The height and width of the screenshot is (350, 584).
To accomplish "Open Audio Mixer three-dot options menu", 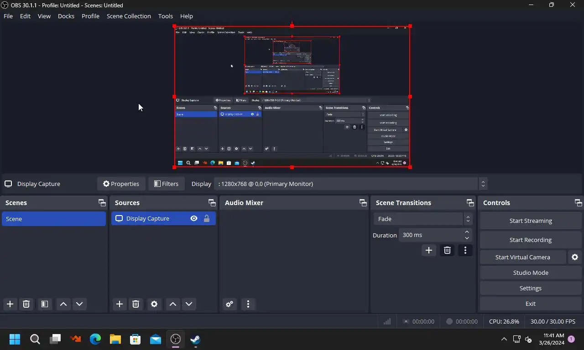I will [x=248, y=304].
